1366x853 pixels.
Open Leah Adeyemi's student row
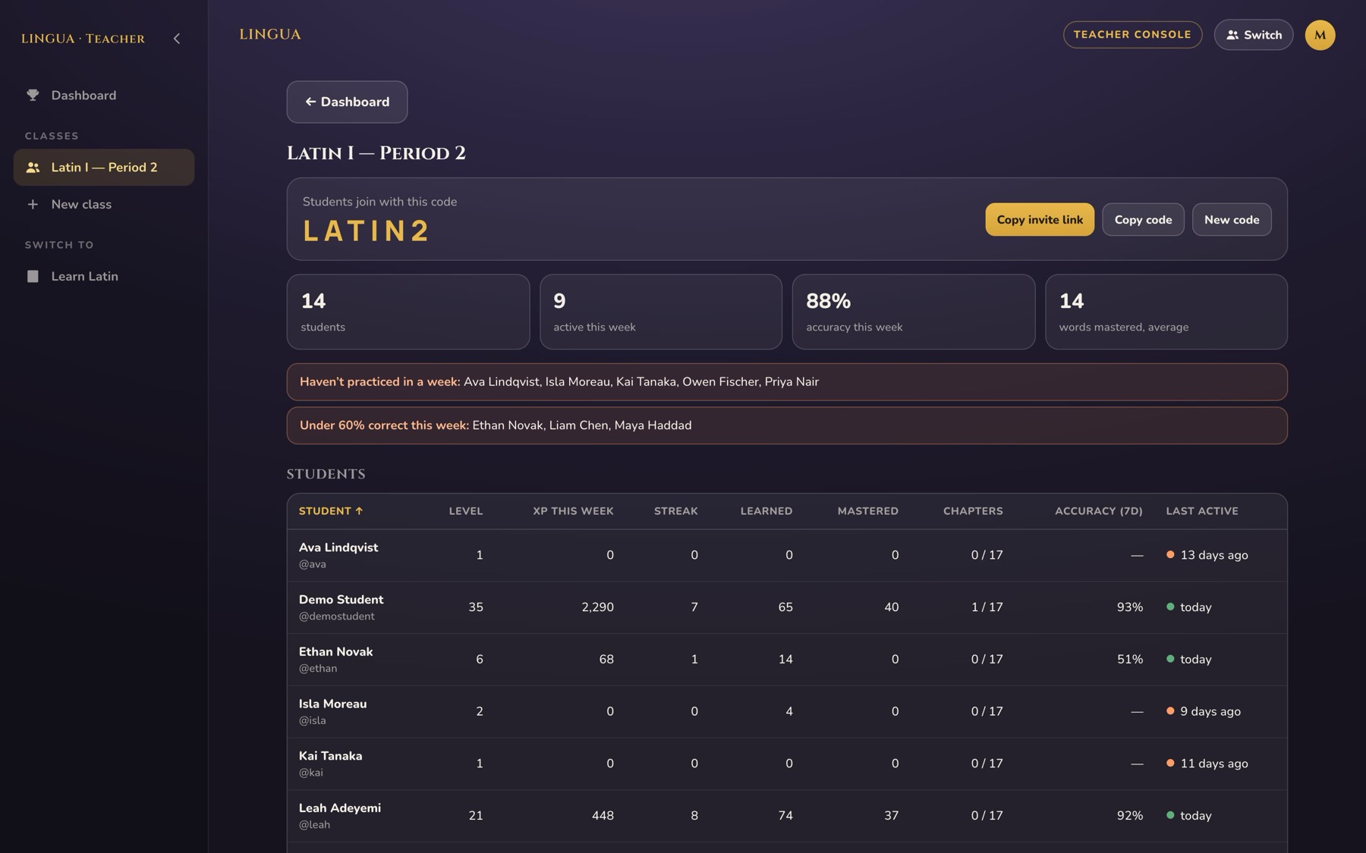coord(787,816)
